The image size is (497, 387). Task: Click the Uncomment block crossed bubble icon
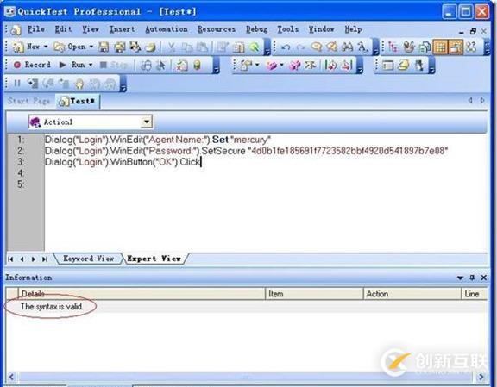(x=331, y=47)
